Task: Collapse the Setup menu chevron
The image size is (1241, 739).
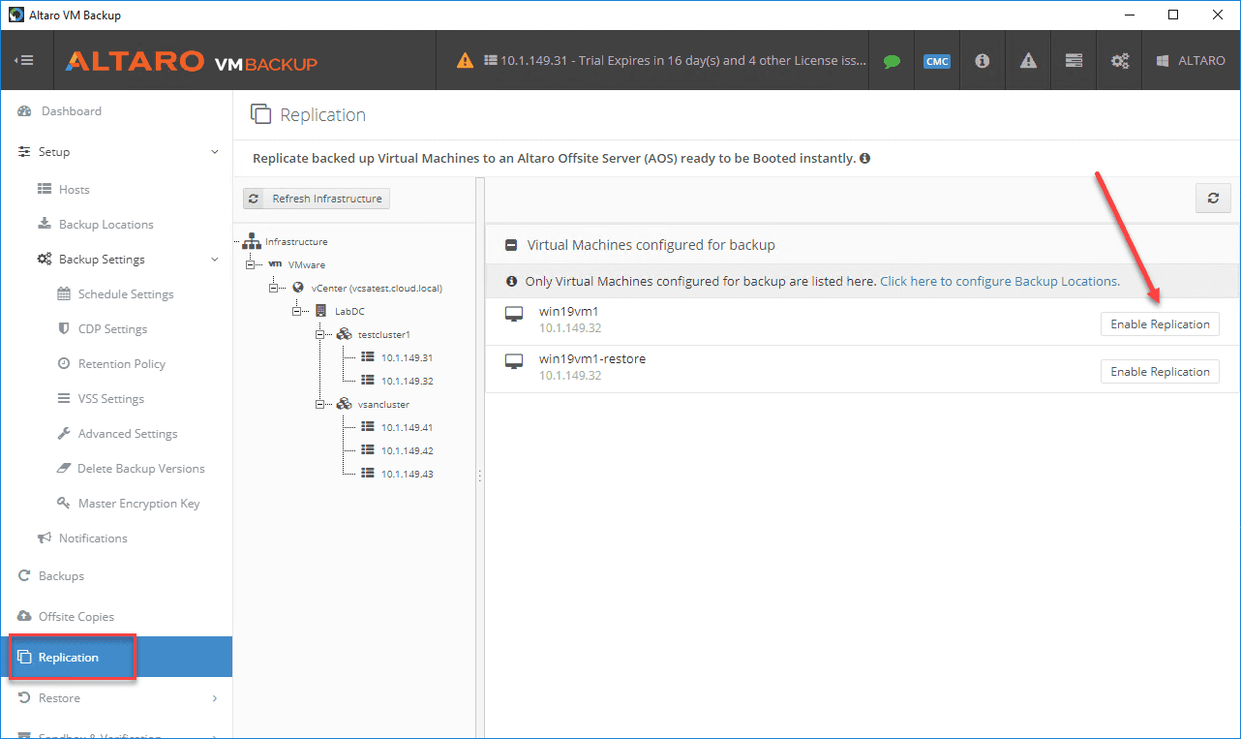Action: 215,152
